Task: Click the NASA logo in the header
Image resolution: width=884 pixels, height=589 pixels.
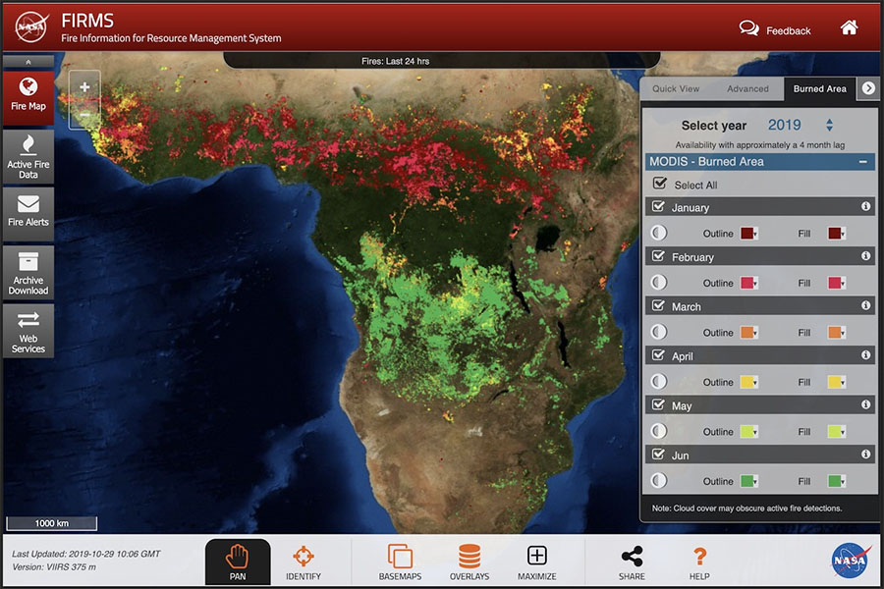Action: point(31,27)
